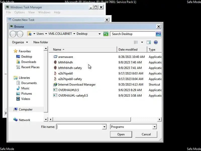The image size is (201, 151).
Task: Click navigation pane scroll up arrow
Action: tap(46, 48)
